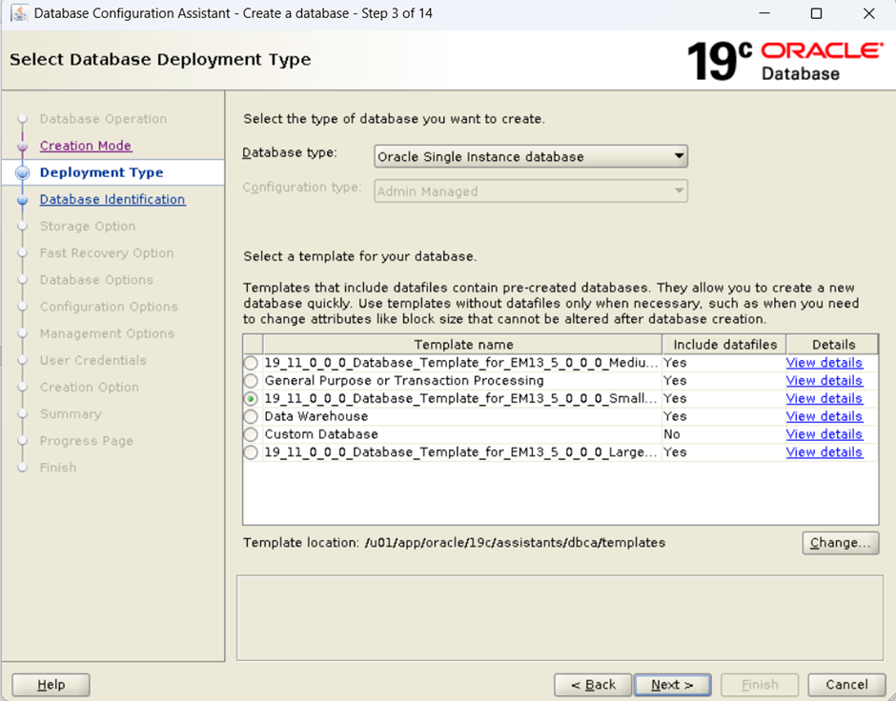Viewport: 896px width, 701px height.
Task: Select the Medium EM13 database template radio
Action: [x=251, y=363]
